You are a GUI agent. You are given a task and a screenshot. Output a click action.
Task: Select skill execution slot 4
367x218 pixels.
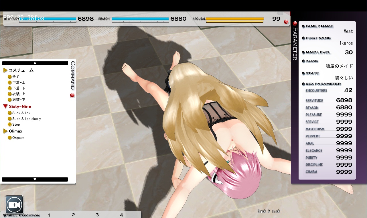(121, 215)
